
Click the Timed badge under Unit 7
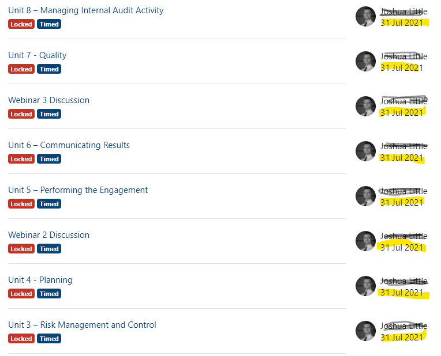(x=49, y=69)
